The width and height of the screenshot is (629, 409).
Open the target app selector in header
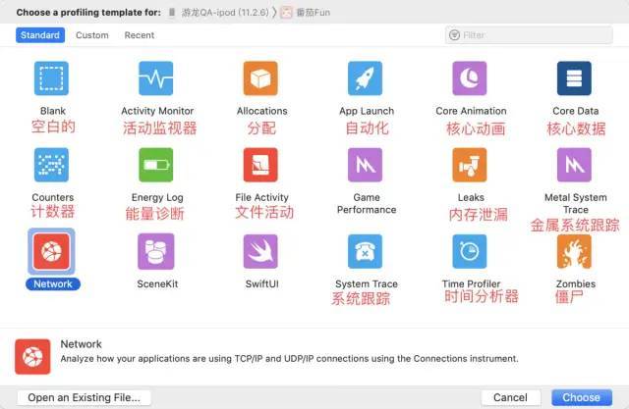pyautogui.click(x=306, y=13)
